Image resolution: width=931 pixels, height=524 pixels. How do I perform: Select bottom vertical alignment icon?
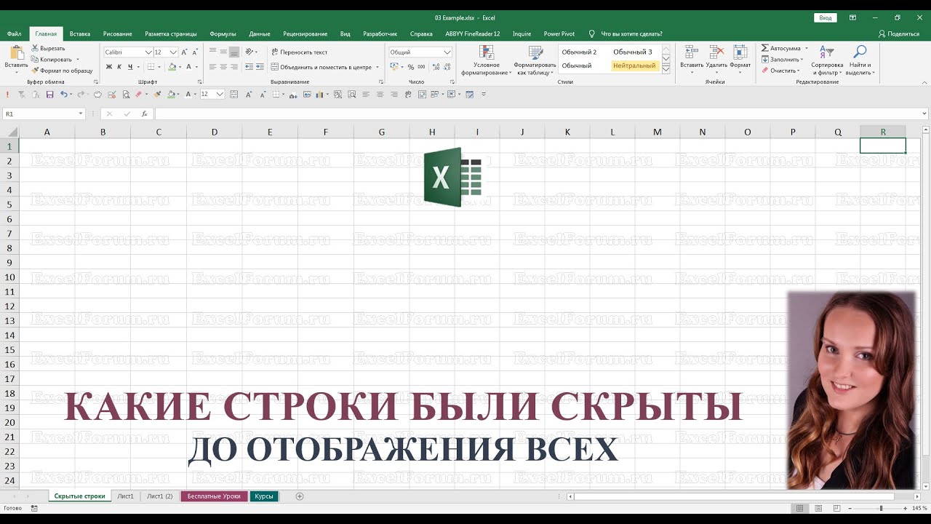click(x=234, y=52)
